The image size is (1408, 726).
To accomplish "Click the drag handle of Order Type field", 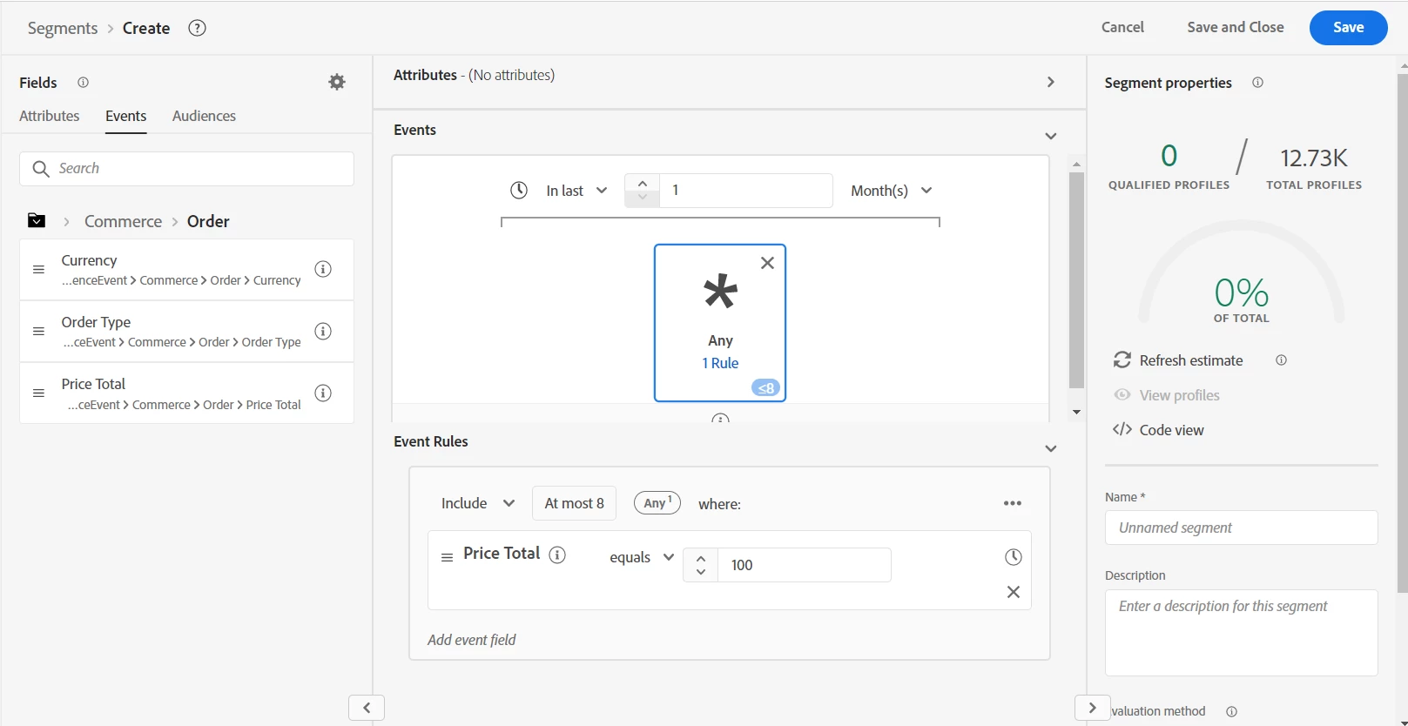I will (x=38, y=332).
